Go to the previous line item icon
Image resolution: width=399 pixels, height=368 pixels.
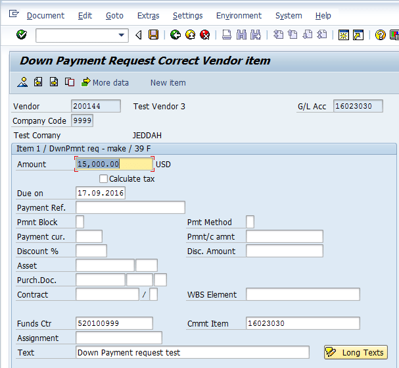click(38, 82)
